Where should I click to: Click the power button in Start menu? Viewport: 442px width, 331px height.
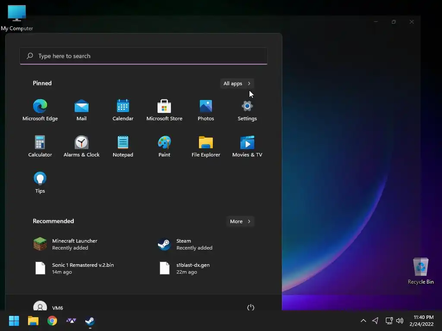tap(251, 307)
